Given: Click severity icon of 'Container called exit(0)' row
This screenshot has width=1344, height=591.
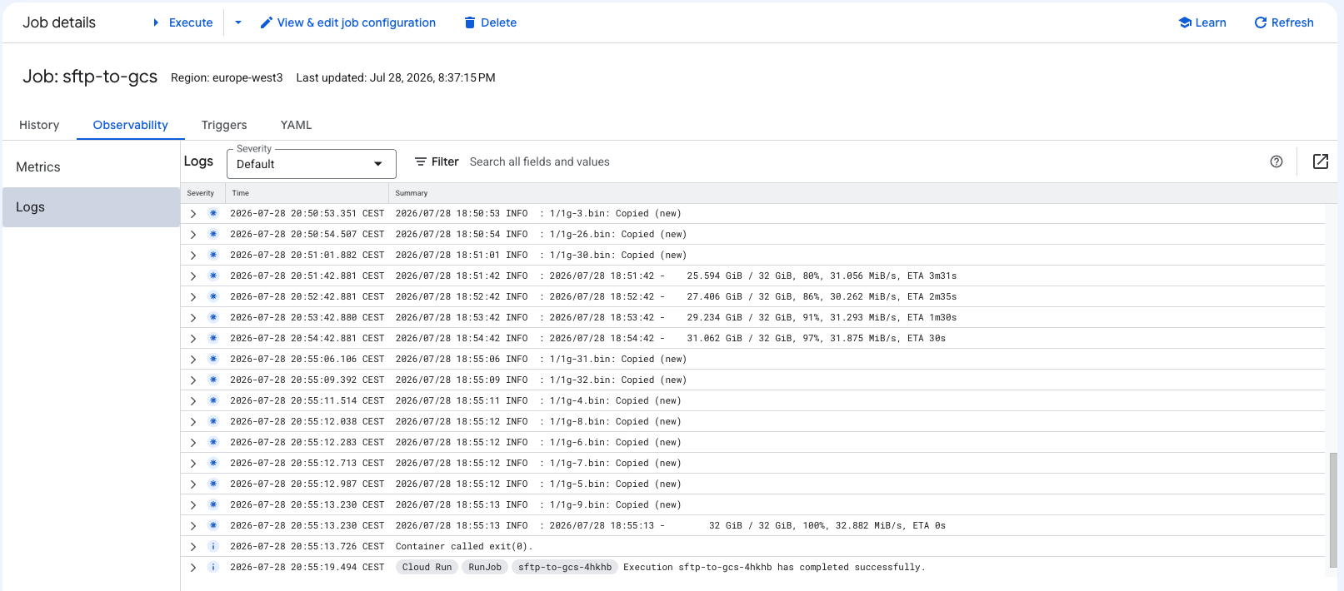Looking at the screenshot, I should 213,546.
